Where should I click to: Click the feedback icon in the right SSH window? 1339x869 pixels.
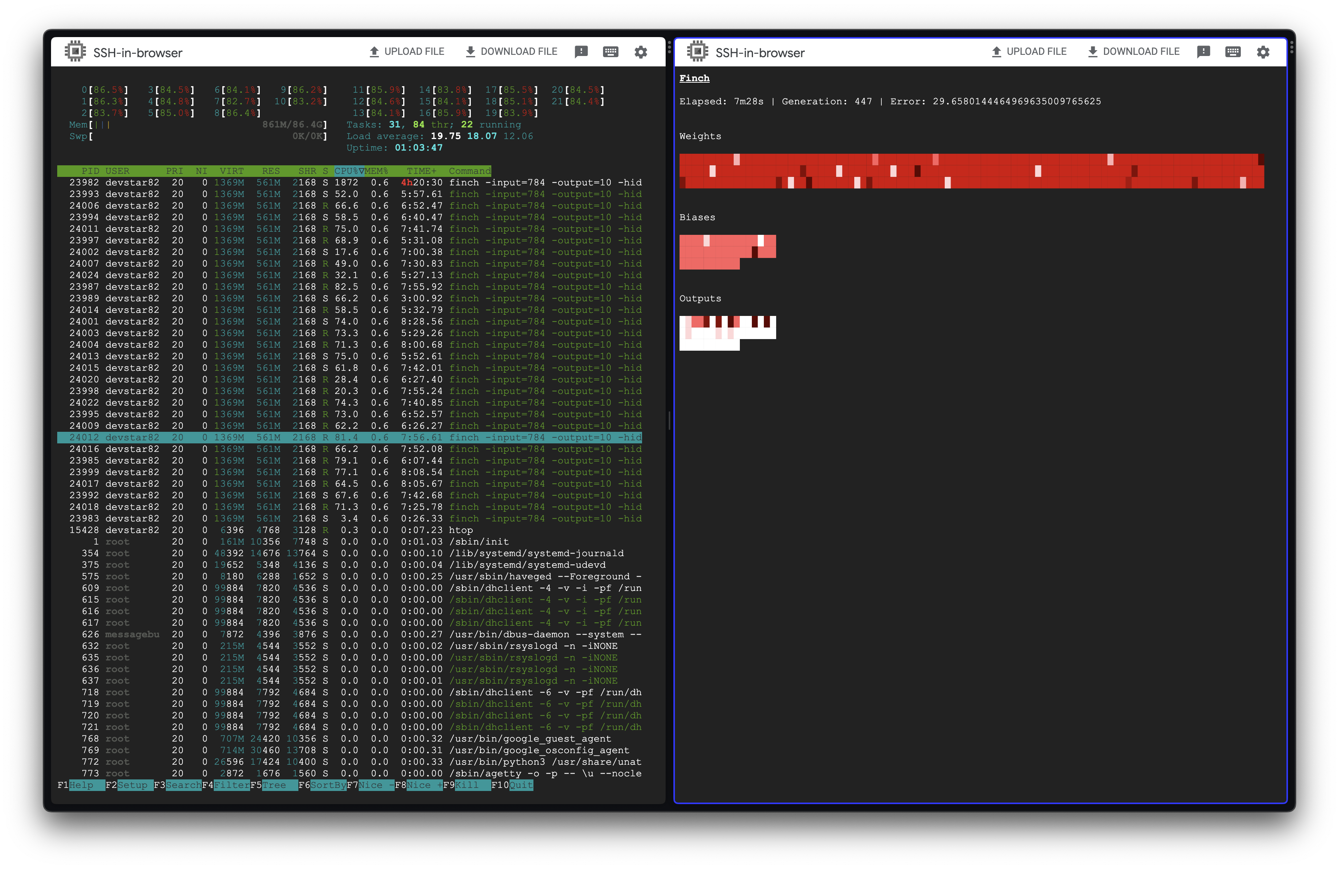(x=1203, y=52)
